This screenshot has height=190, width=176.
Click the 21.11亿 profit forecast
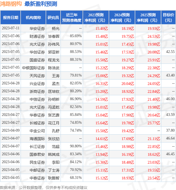(154, 139)
